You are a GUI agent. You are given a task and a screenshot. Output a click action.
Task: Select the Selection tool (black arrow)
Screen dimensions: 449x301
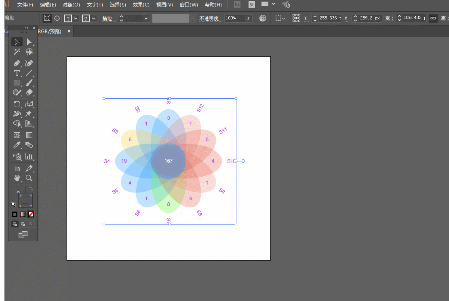click(x=17, y=42)
